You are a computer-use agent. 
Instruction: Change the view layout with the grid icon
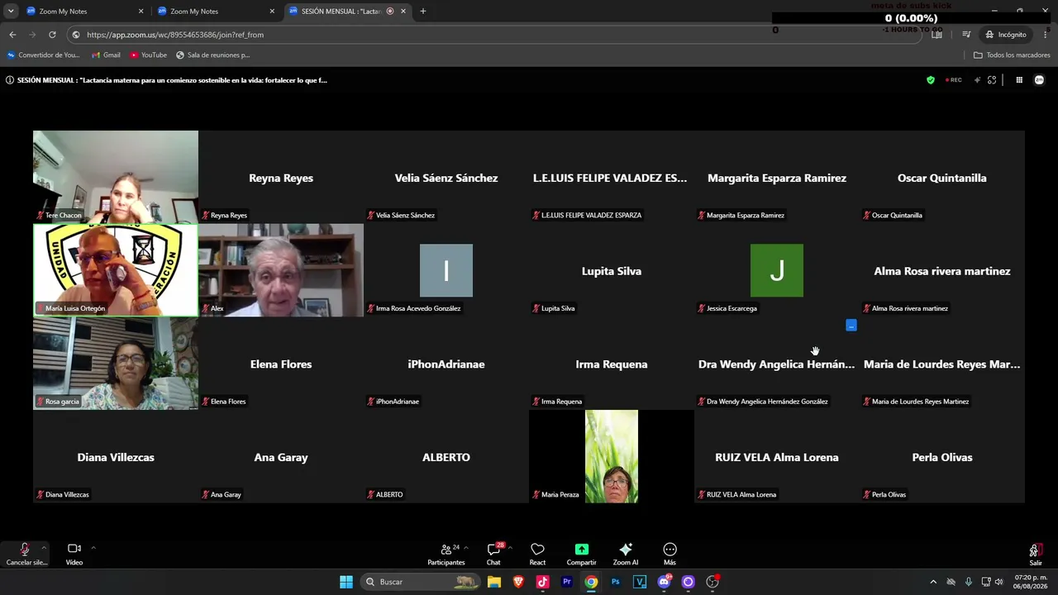(1019, 80)
